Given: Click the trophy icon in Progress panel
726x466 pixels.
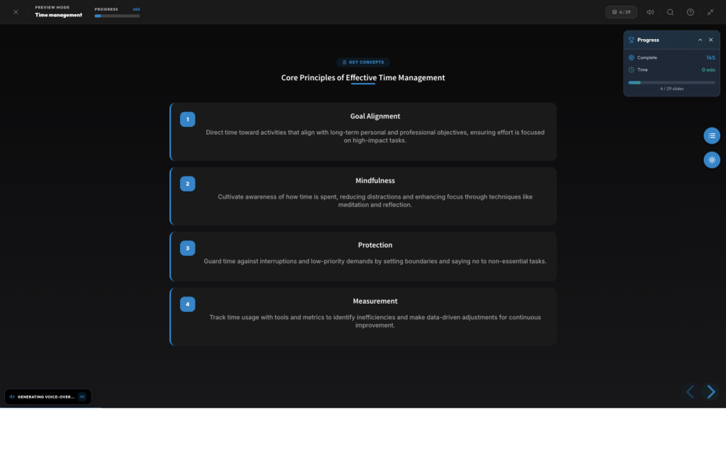Looking at the screenshot, I should pos(632,40).
